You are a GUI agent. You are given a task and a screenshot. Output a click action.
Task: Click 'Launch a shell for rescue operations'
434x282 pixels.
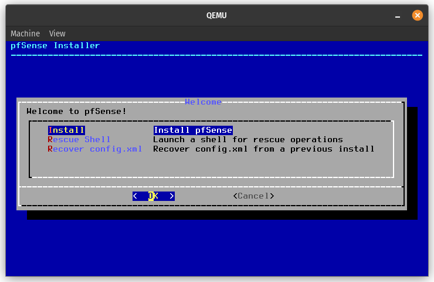pyautogui.click(x=248, y=139)
